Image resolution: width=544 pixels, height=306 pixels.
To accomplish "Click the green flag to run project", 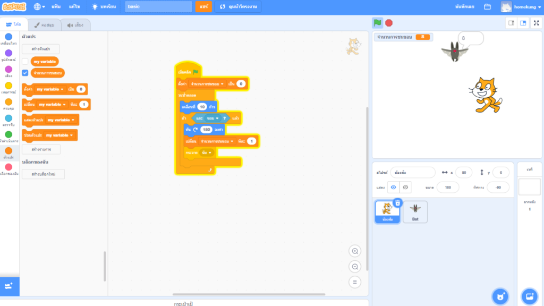I will coord(377,23).
